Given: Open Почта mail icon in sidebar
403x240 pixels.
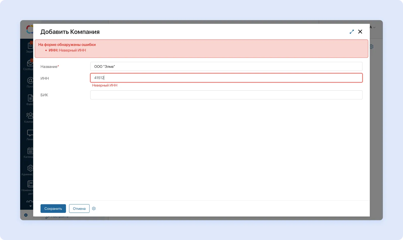Looking at the screenshot, I should (30, 81).
